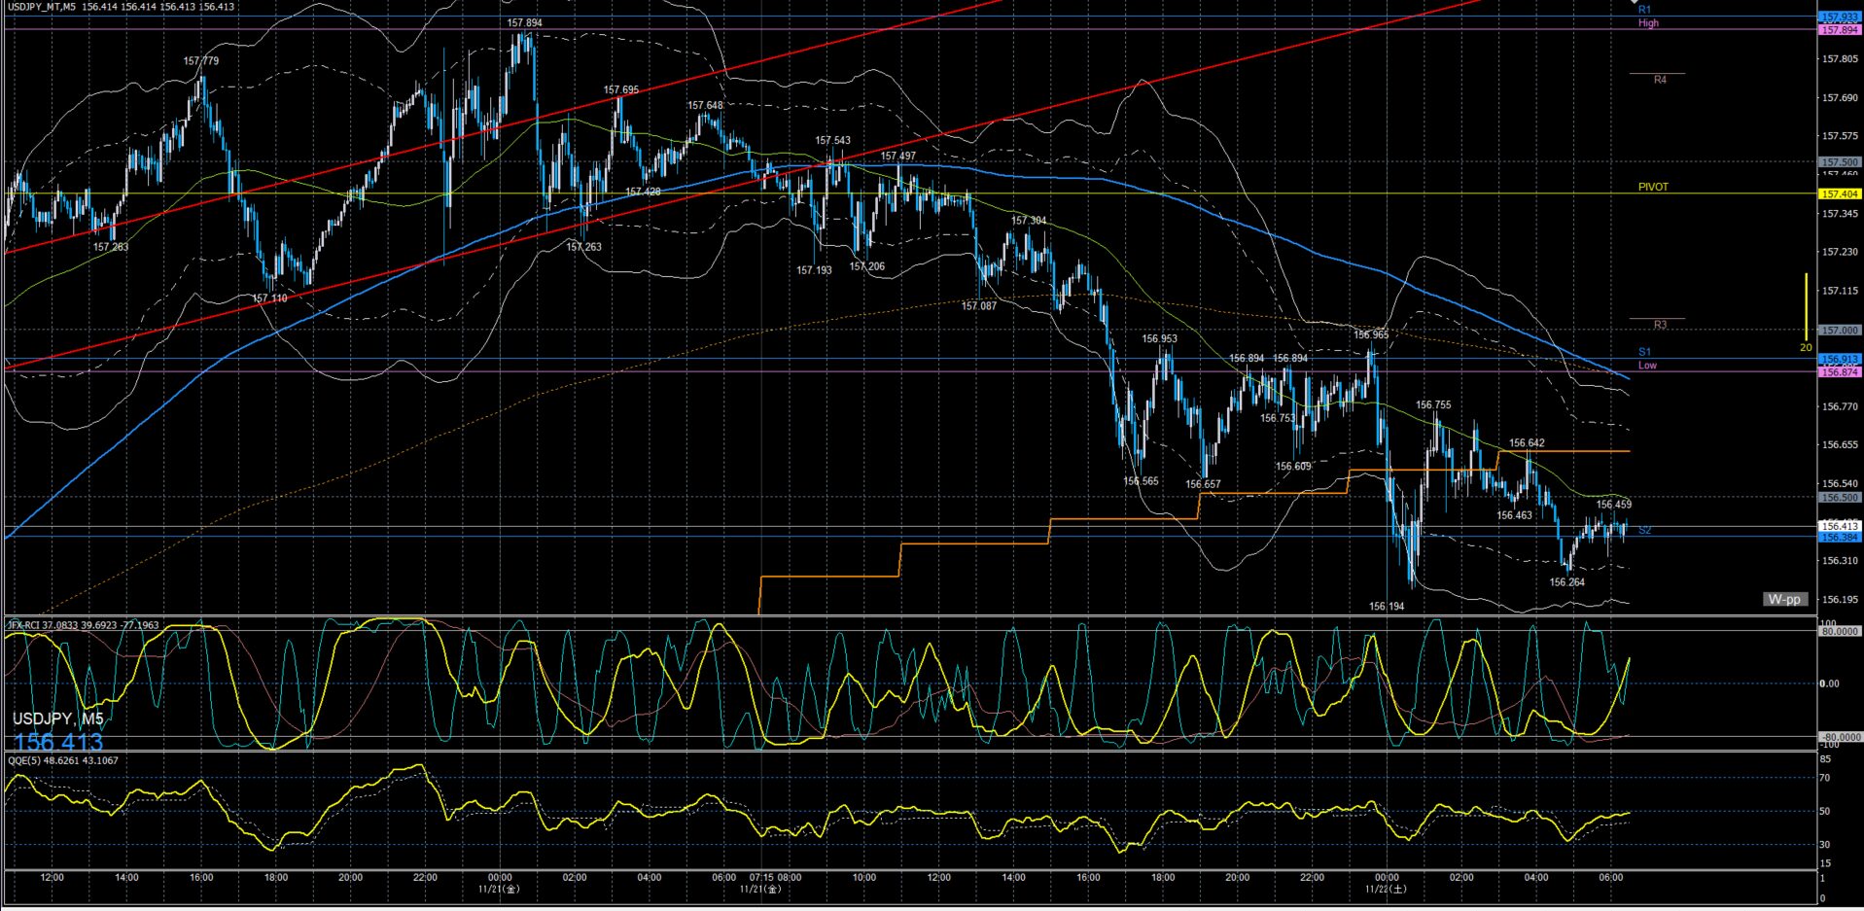1864x911 pixels.
Task: Click the R3 resistance marker label
Action: (1660, 325)
